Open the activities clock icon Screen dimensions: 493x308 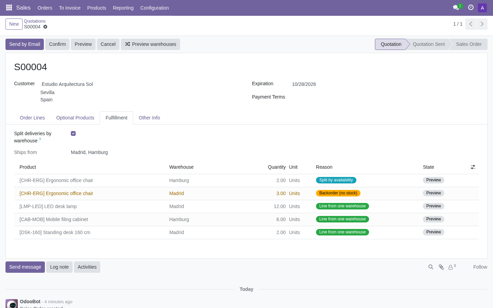pyautogui.click(x=471, y=8)
